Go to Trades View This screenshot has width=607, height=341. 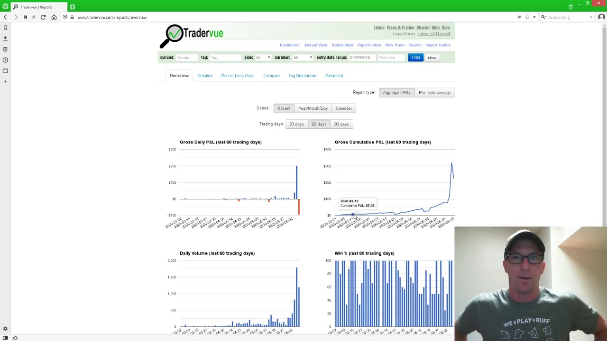point(342,45)
